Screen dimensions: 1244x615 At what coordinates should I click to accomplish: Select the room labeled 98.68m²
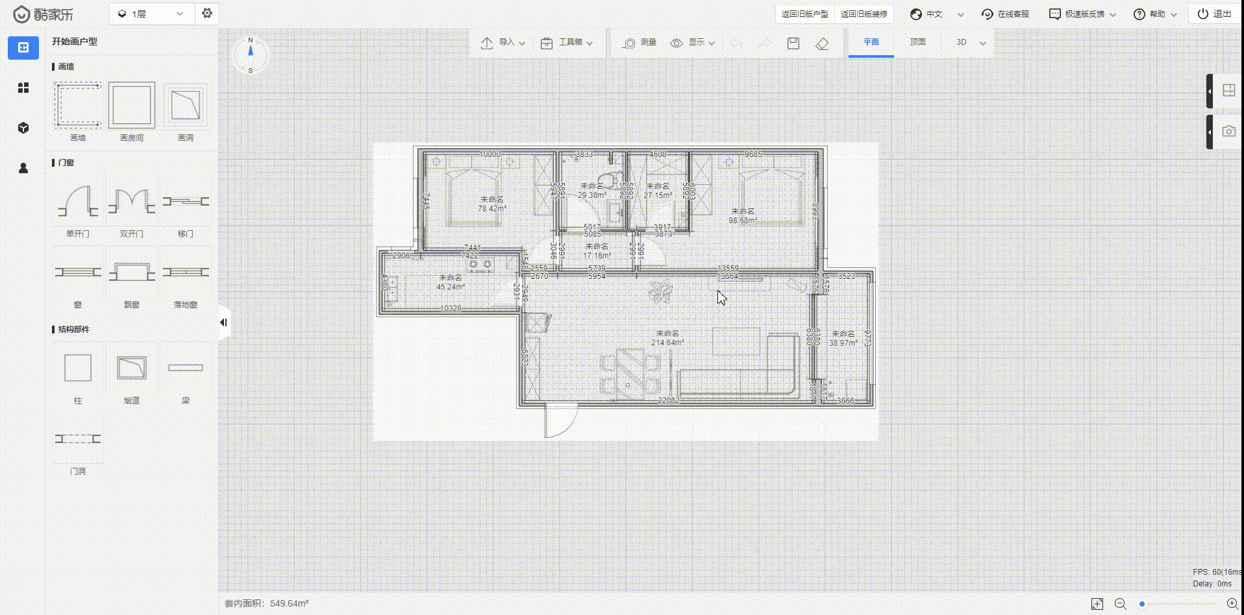[x=743, y=216]
